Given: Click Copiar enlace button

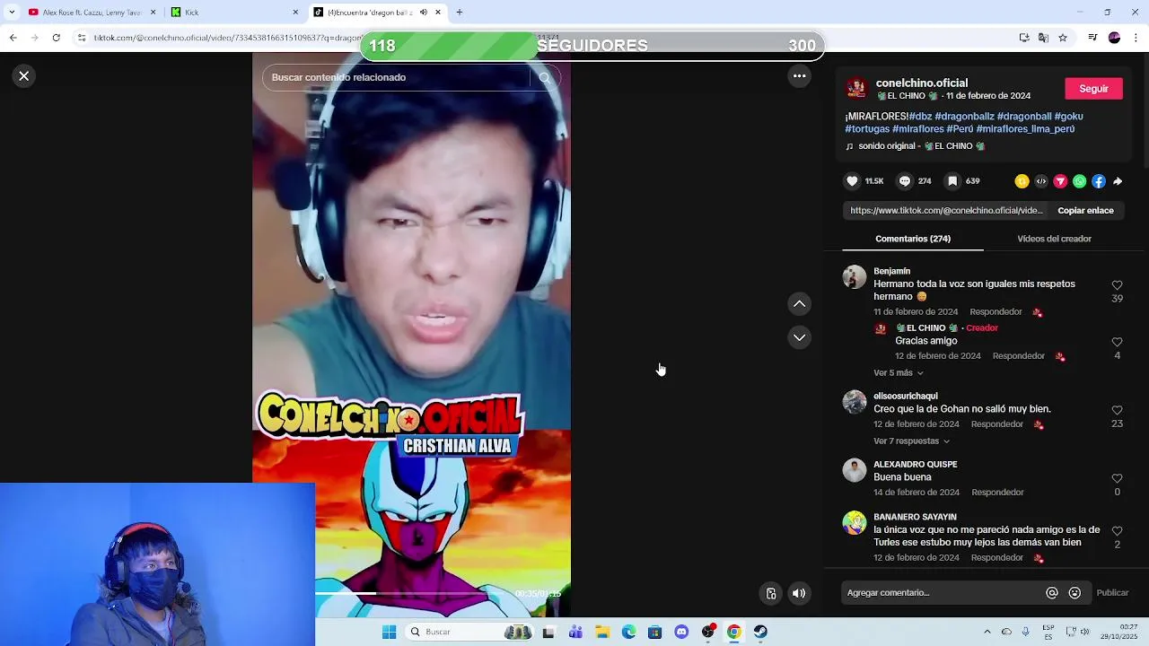Looking at the screenshot, I should pos(1085,211).
